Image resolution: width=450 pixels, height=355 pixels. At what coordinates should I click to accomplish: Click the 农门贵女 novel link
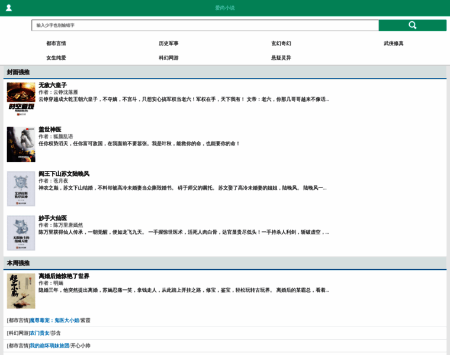point(40,333)
